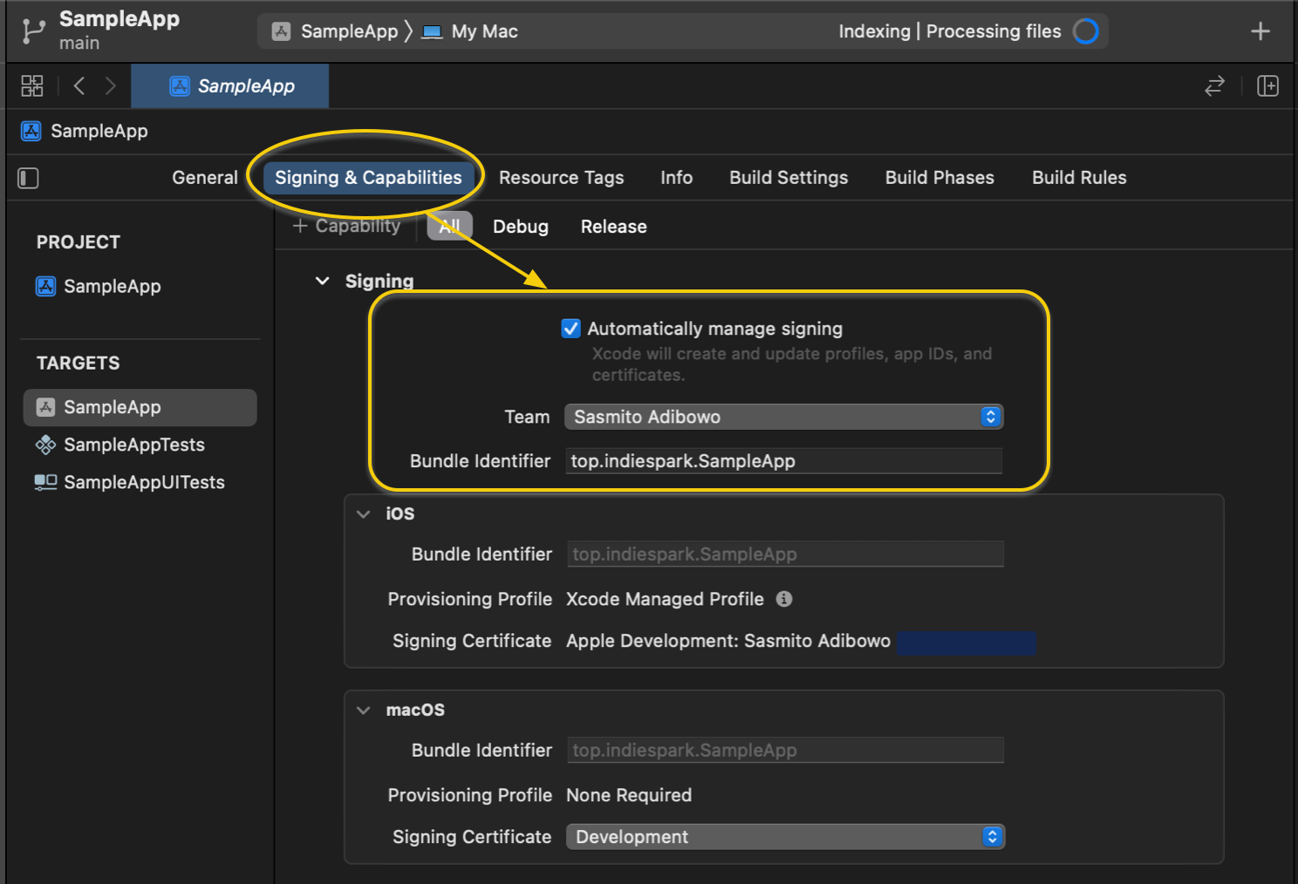Collapse the macOS signing group
The width and height of the screenshot is (1298, 884).
[364, 711]
